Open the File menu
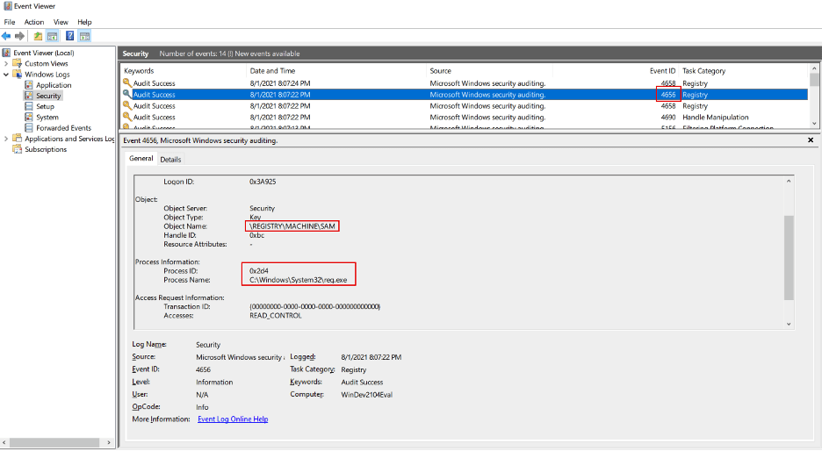The image size is (822, 451). tap(10, 22)
